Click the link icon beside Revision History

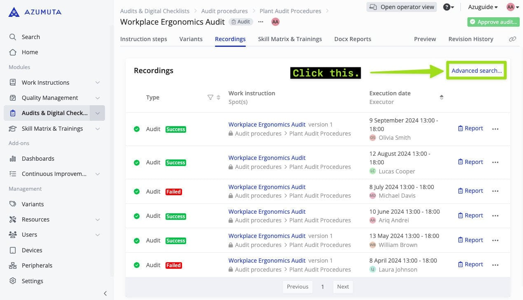(512, 39)
